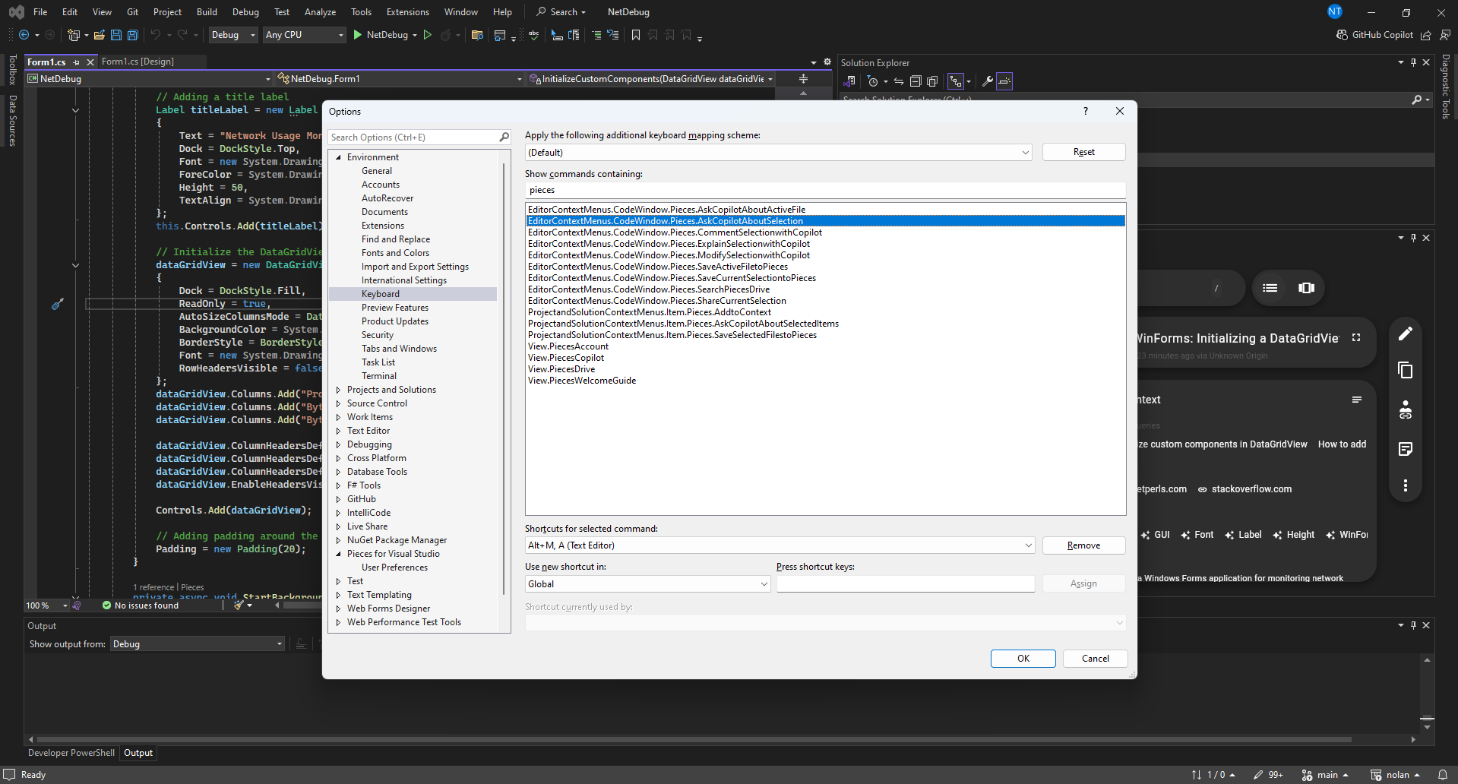Click notifications bell in status bar

[x=1442, y=775]
